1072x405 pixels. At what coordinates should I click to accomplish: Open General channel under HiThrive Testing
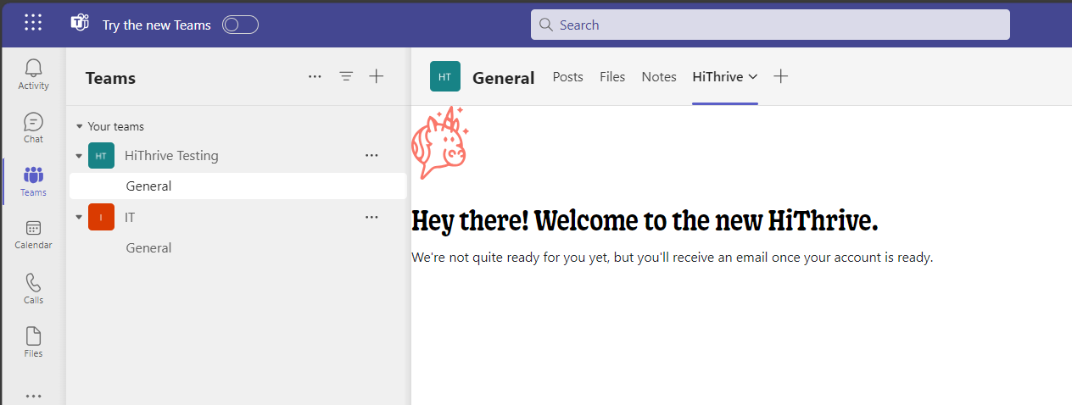click(x=237, y=186)
